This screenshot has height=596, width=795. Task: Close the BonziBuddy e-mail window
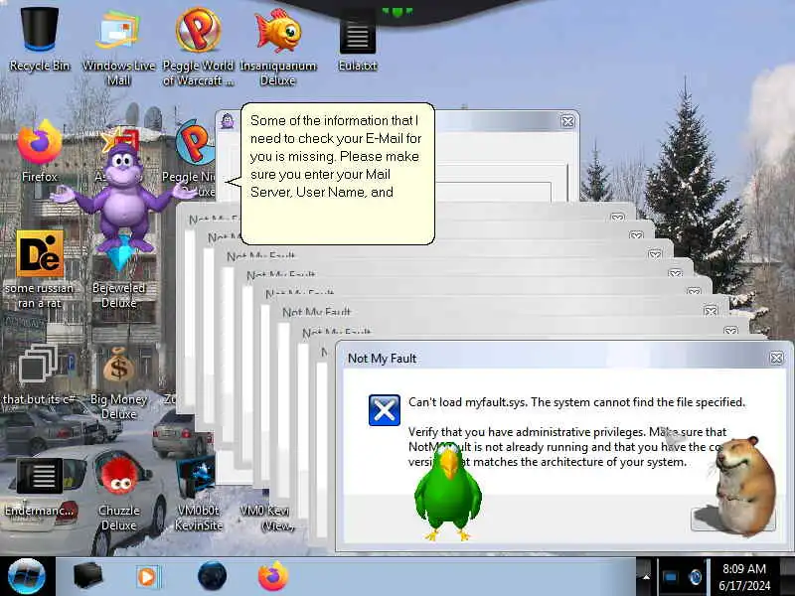[567, 121]
